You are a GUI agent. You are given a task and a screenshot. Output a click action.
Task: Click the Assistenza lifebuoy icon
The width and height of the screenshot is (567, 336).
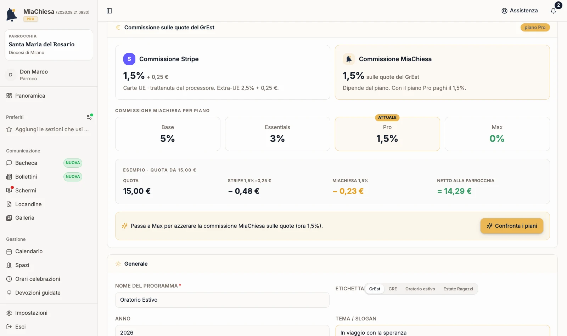(504, 11)
